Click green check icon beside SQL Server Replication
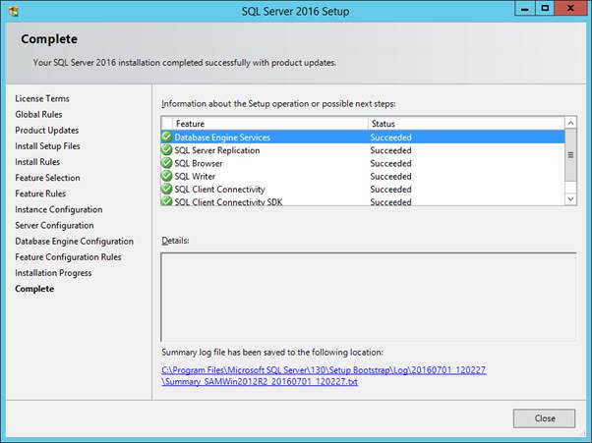592x443 pixels. point(166,149)
